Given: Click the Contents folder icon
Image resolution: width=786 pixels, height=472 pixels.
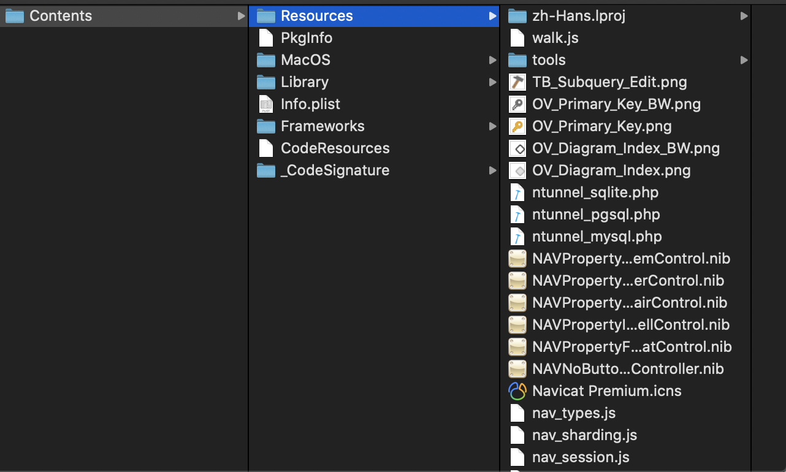Looking at the screenshot, I should tap(14, 16).
